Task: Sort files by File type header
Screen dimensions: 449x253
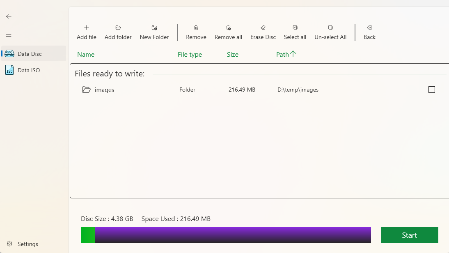Action: [190, 55]
